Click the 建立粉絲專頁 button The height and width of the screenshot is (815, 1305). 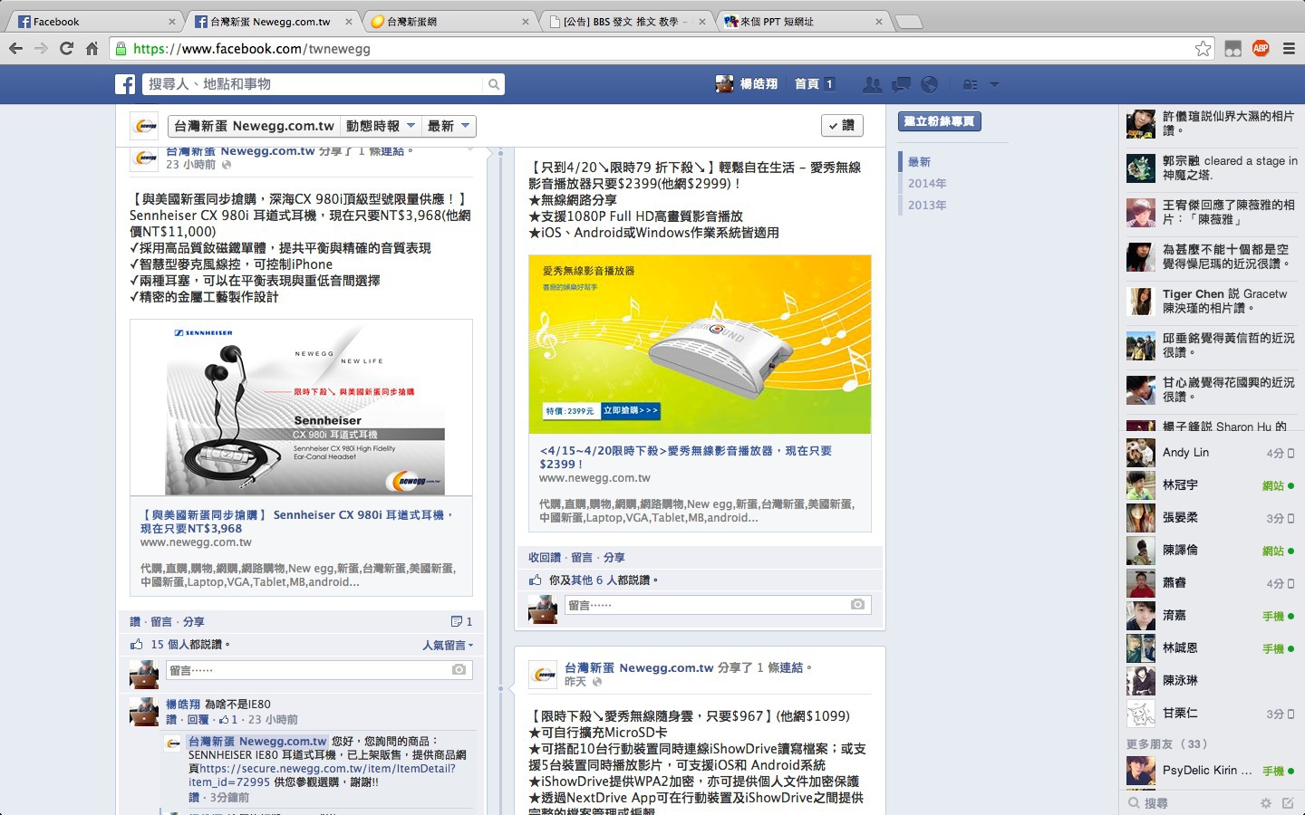click(x=940, y=121)
